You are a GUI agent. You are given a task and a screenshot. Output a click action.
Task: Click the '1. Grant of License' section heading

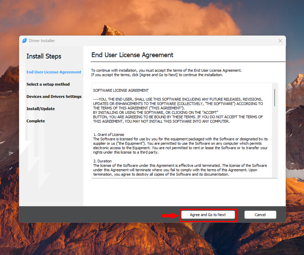point(109,134)
